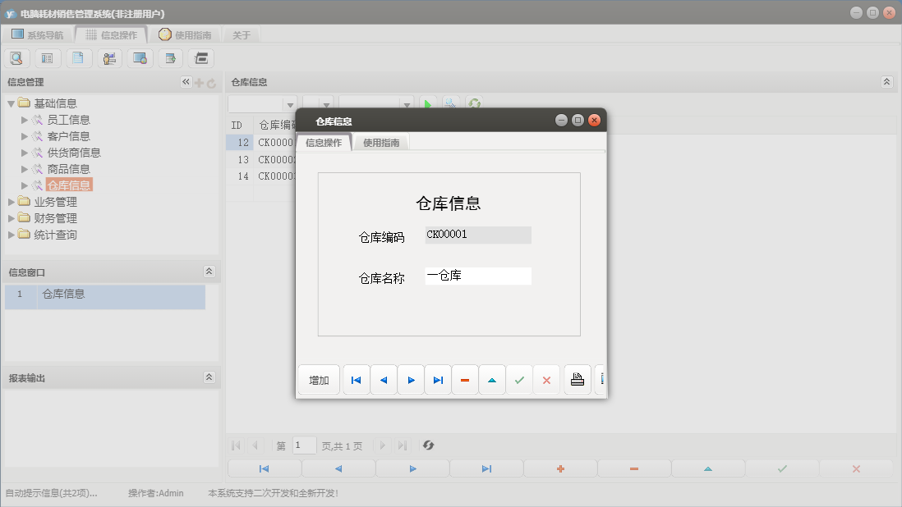The image size is (902, 507).
Task: Select the magnifier search toolbar icon
Action: tap(16, 57)
